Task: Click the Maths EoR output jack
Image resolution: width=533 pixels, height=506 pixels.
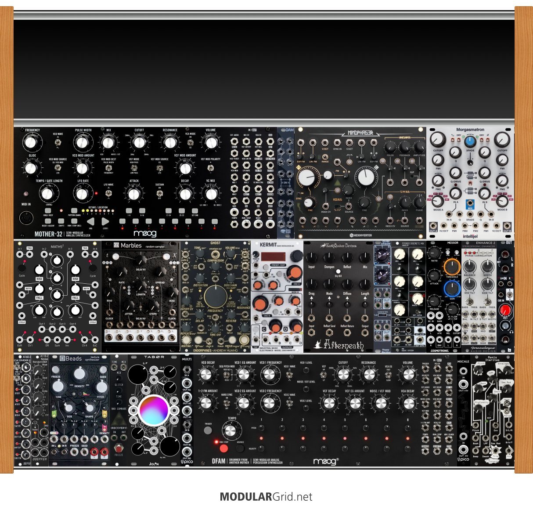Action: 20,340
